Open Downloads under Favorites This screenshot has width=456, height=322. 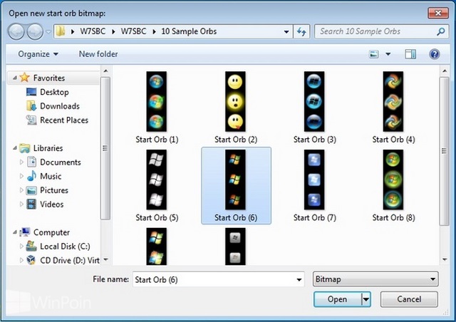tap(60, 106)
